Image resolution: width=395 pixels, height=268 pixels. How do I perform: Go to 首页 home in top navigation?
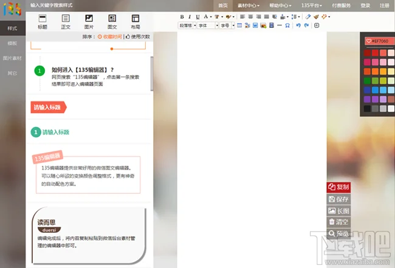click(x=223, y=5)
